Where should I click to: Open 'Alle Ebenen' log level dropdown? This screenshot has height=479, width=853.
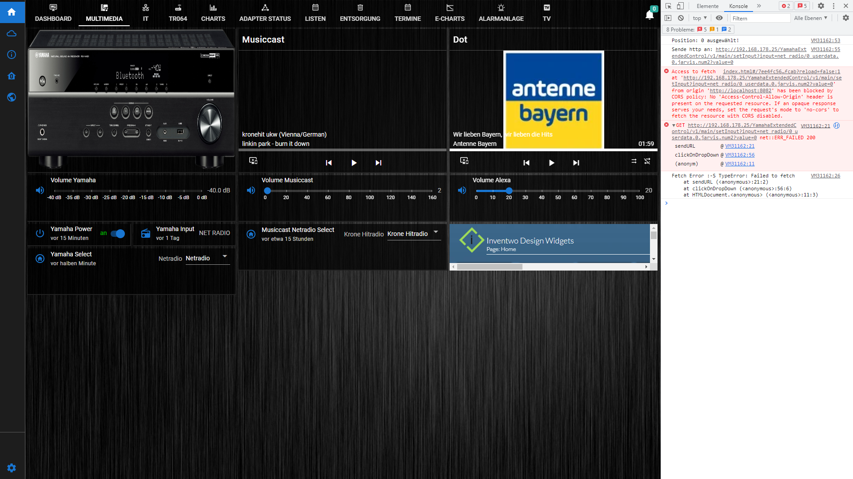[x=811, y=18]
